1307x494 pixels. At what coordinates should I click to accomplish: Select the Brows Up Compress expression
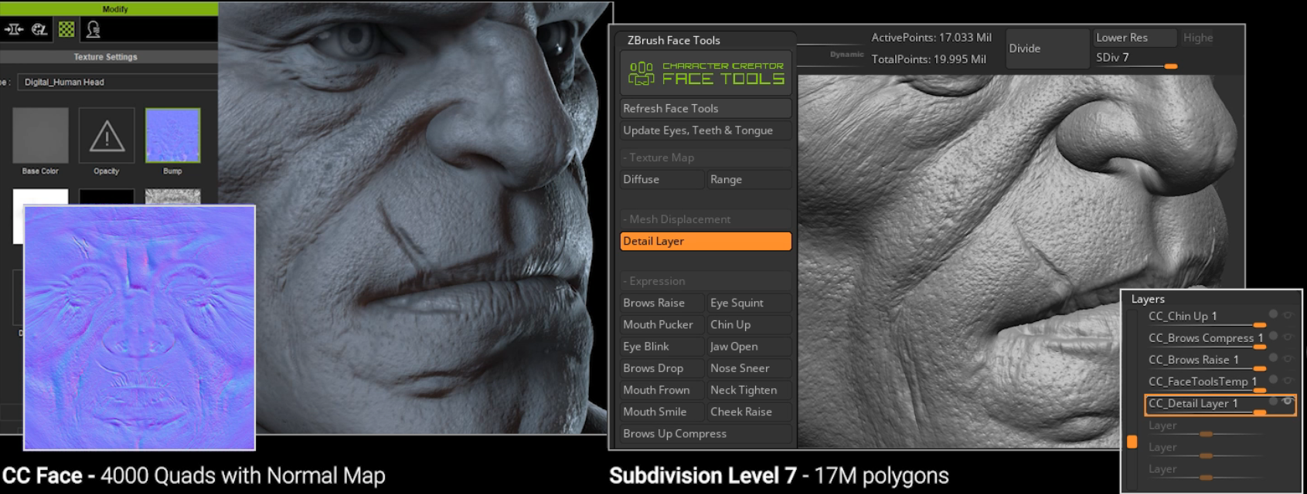pos(706,433)
